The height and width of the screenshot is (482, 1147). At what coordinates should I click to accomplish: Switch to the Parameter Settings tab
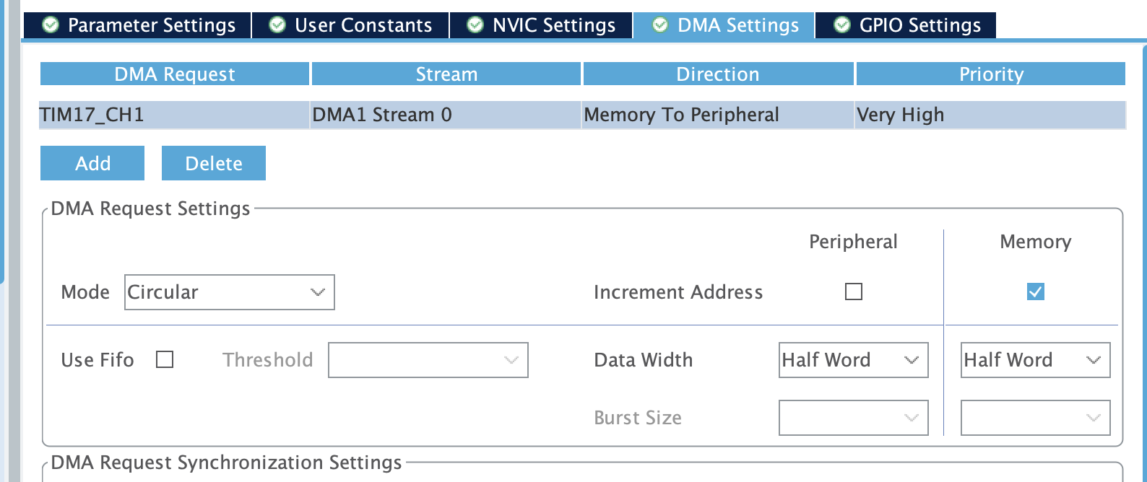(x=151, y=25)
